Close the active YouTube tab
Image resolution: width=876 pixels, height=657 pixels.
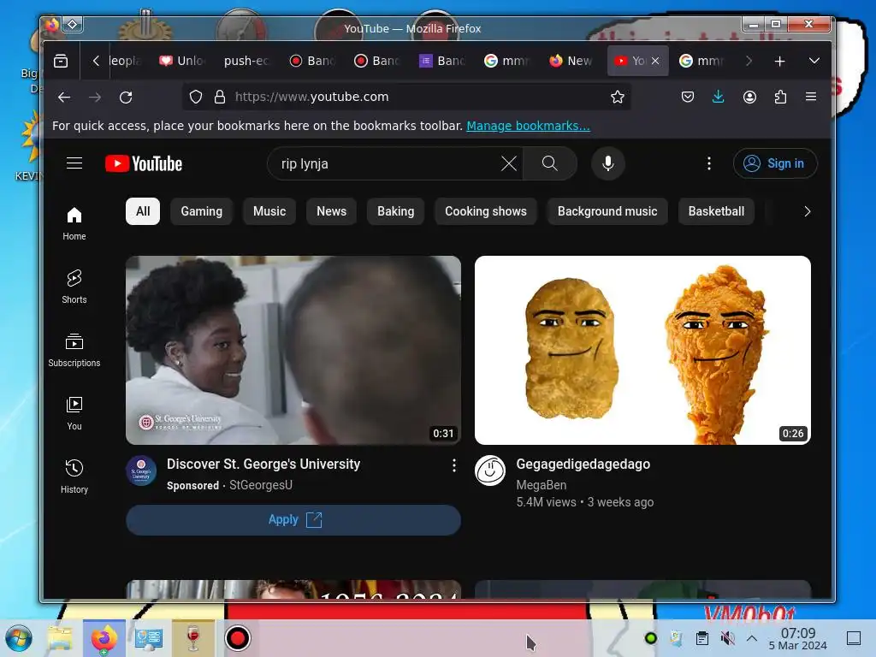pos(655,61)
